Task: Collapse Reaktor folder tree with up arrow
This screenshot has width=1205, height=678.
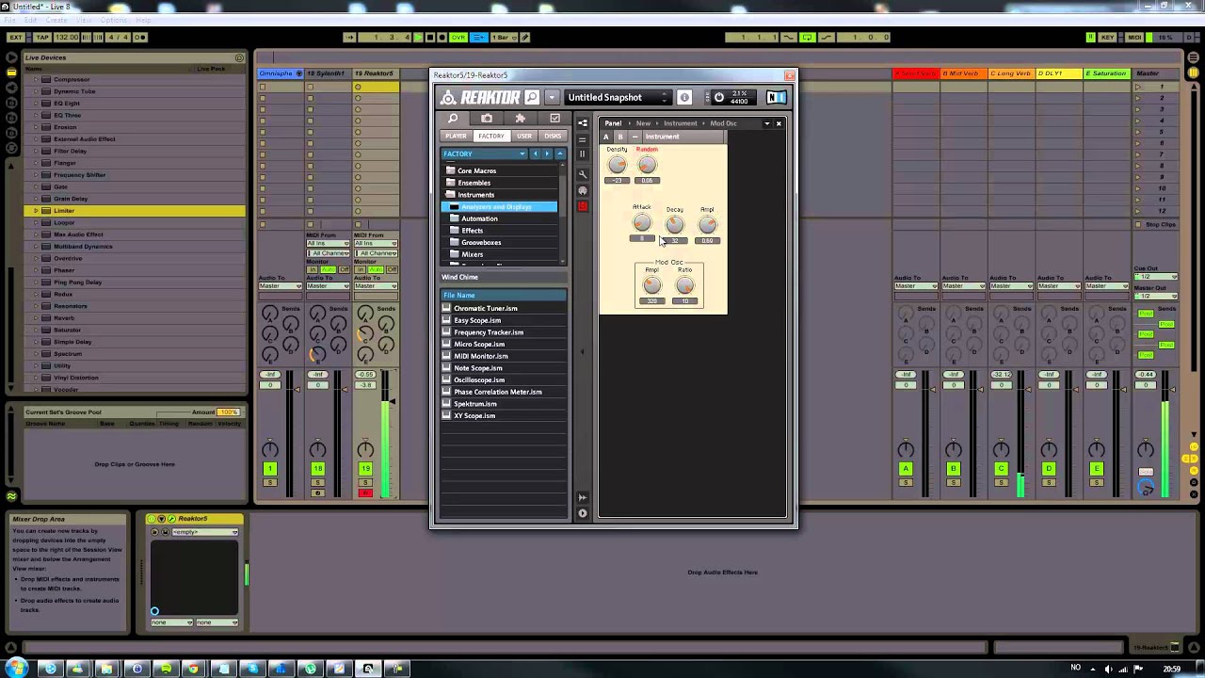Action: pos(560,153)
